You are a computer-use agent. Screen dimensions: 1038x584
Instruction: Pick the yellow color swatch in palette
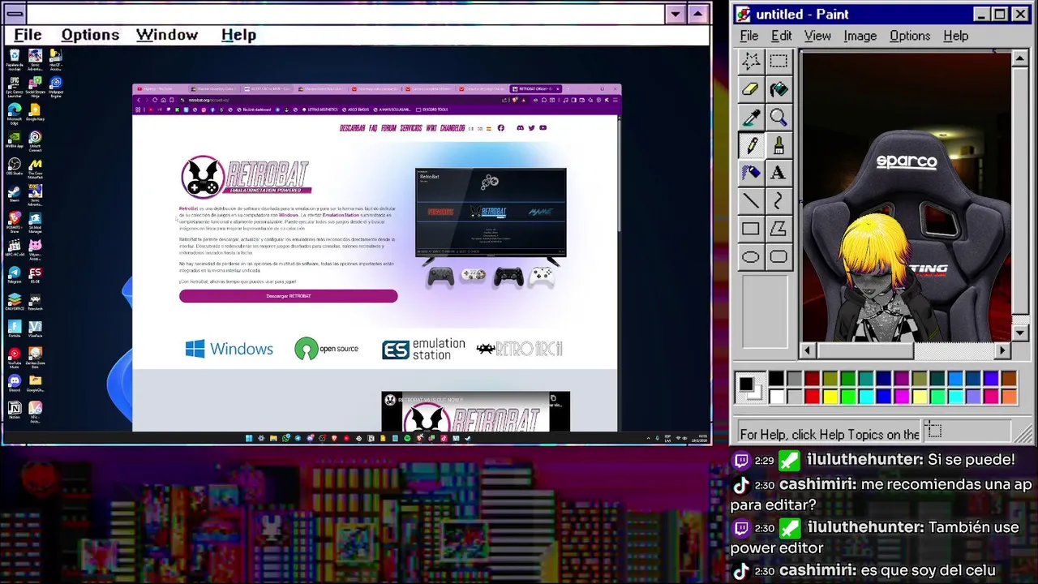[x=830, y=396]
